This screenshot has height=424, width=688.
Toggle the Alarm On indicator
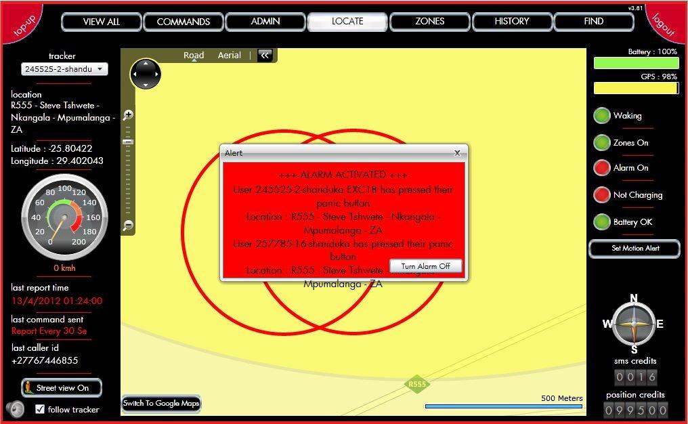602,168
